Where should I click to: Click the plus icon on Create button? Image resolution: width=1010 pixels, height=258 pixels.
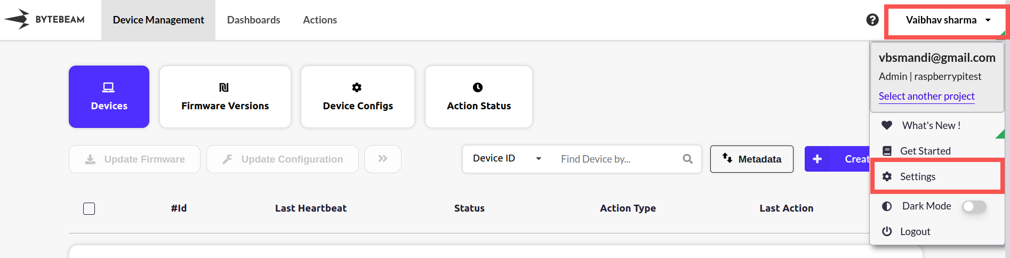pos(817,159)
